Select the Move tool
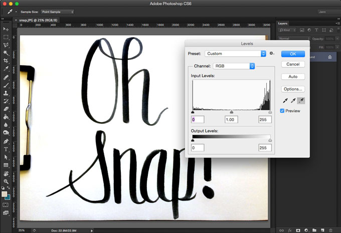 [x=6, y=29]
